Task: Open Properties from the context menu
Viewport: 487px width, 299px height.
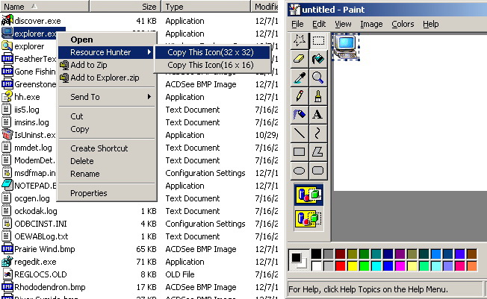Action: [106, 193]
